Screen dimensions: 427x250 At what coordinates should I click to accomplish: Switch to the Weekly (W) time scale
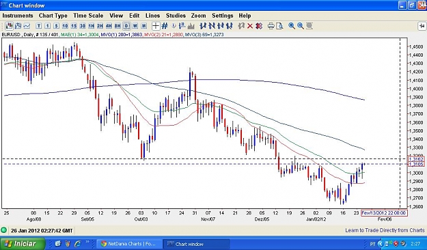coord(135,26)
